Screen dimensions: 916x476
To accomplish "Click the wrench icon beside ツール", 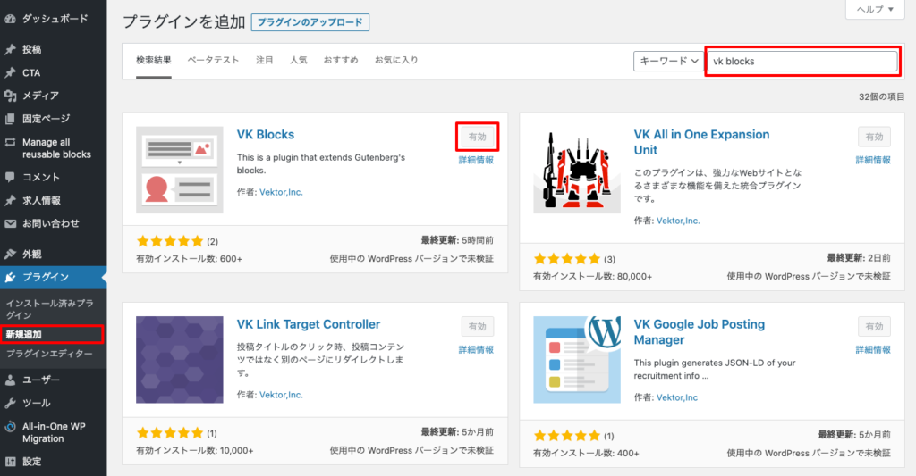I will (10, 404).
